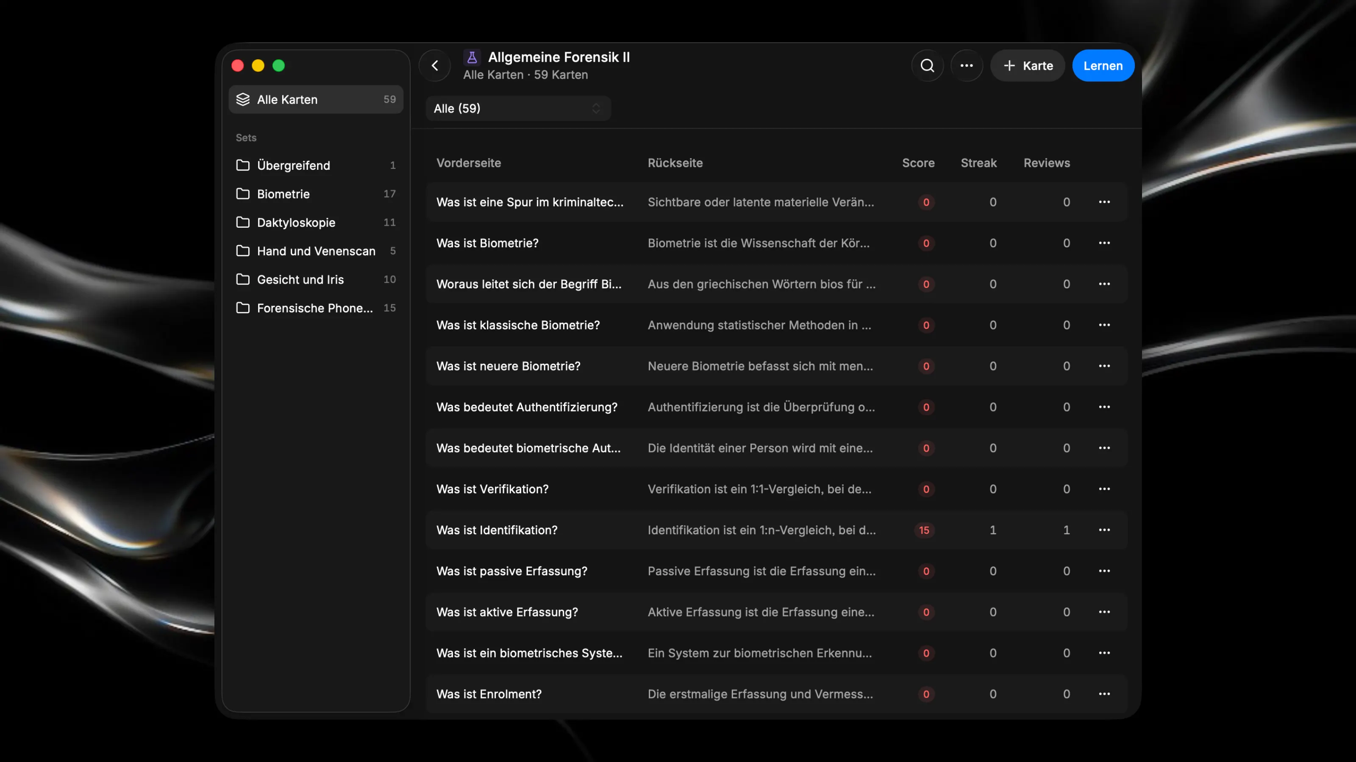Viewport: 1356px width, 762px height.
Task: Select card 'Was ist eine Spur im kriminaltec...'
Action: (x=776, y=202)
